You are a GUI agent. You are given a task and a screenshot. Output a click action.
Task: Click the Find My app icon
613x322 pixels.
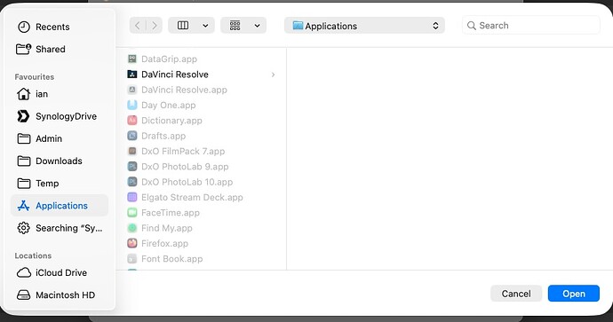point(132,228)
